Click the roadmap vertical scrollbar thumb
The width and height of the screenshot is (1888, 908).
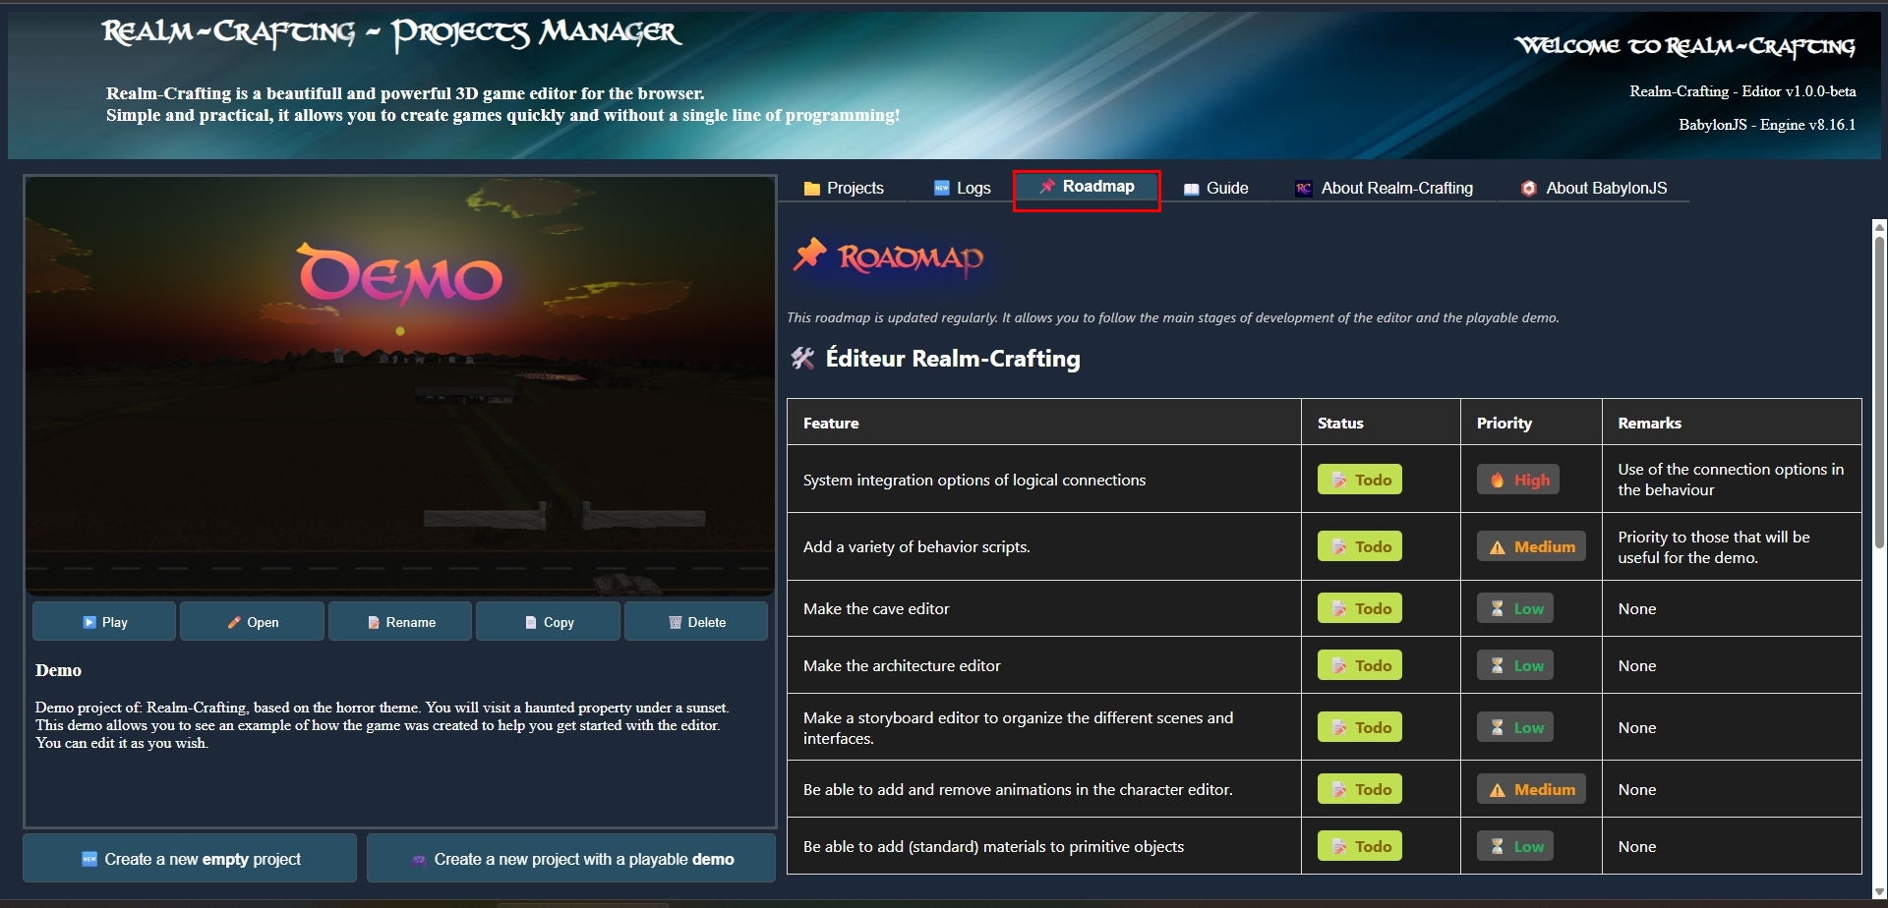pyautogui.click(x=1879, y=392)
